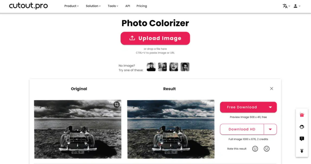
Task: Expand the Free Download arrow options
Action: (270, 107)
